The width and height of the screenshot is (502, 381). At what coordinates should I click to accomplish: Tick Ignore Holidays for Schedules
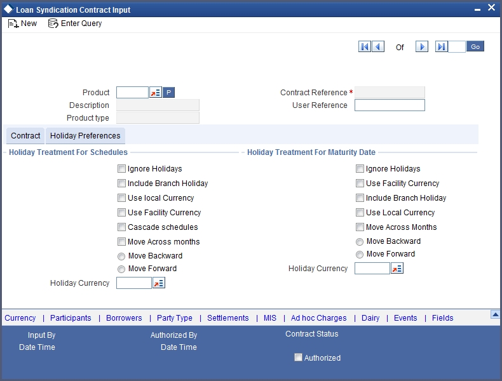(121, 168)
